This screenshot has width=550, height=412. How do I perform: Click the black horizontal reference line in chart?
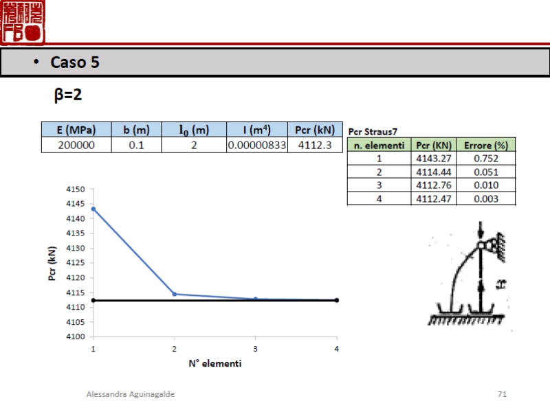(x=213, y=300)
